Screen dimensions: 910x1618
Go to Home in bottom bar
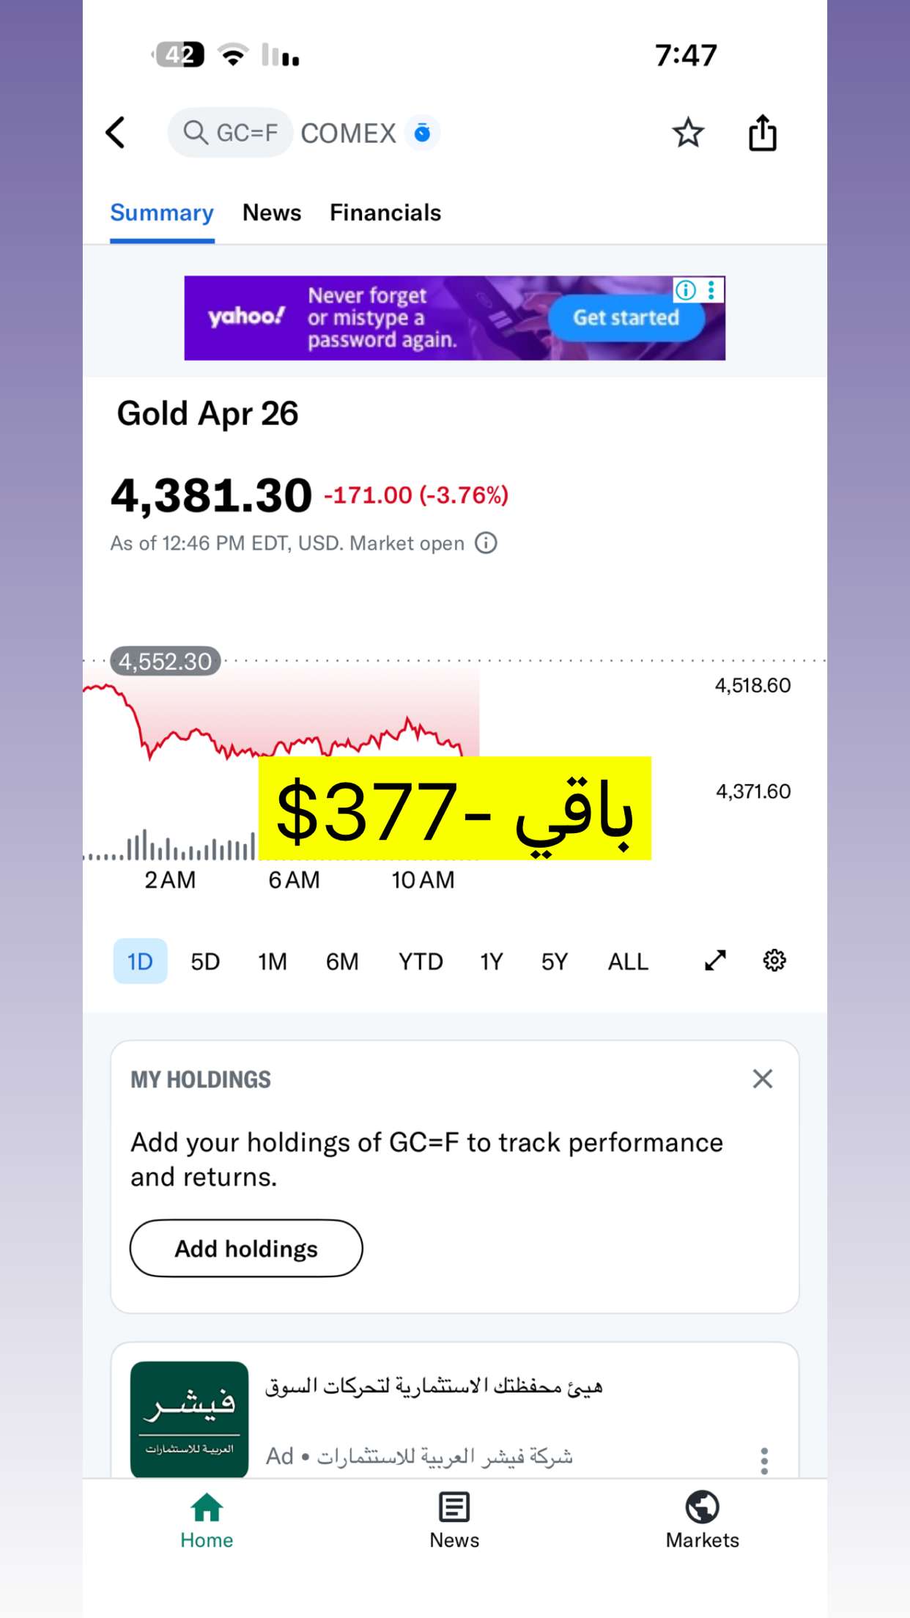click(x=207, y=1520)
